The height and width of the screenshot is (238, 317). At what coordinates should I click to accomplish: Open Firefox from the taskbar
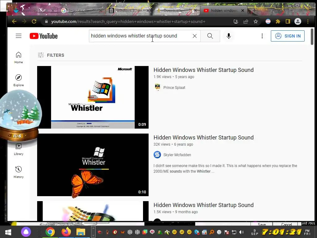(66, 232)
